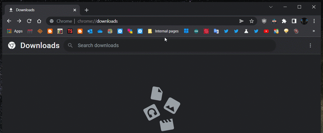323x133 pixels.
Task: Open the YouTube bookmark
Action: (266, 31)
